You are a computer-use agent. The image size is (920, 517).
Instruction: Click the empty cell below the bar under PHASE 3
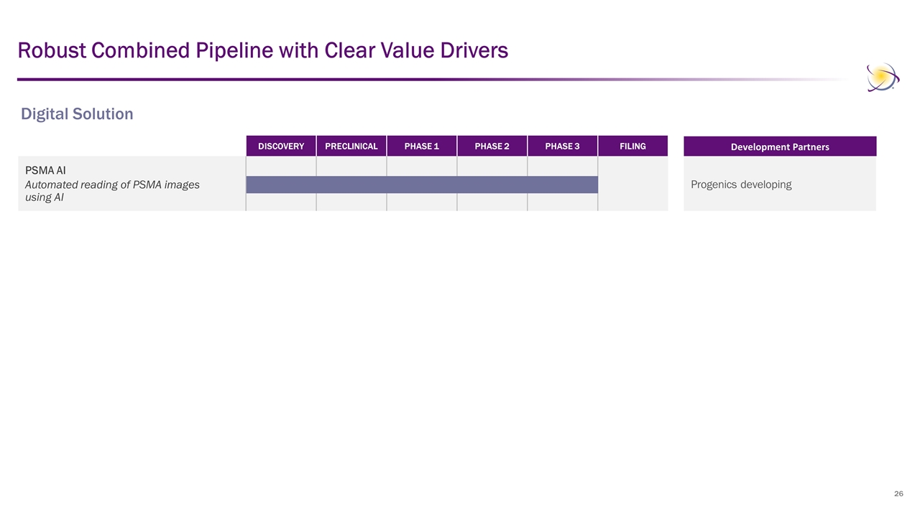(x=562, y=202)
